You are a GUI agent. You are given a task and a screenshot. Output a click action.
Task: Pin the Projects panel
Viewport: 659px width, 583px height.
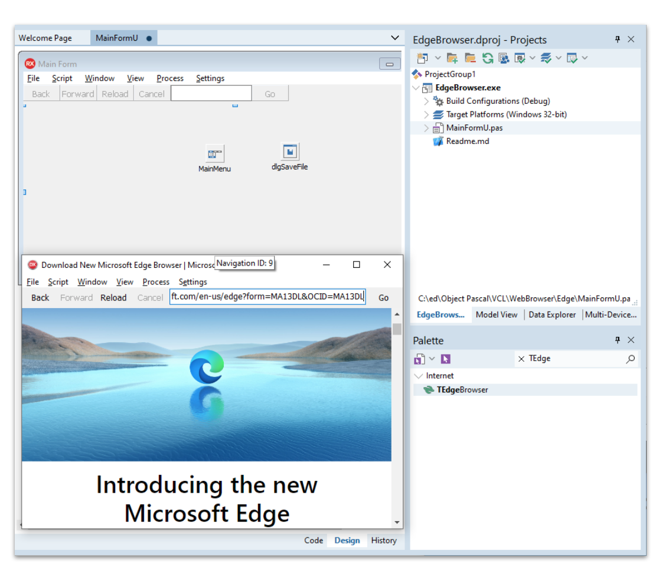(x=618, y=39)
